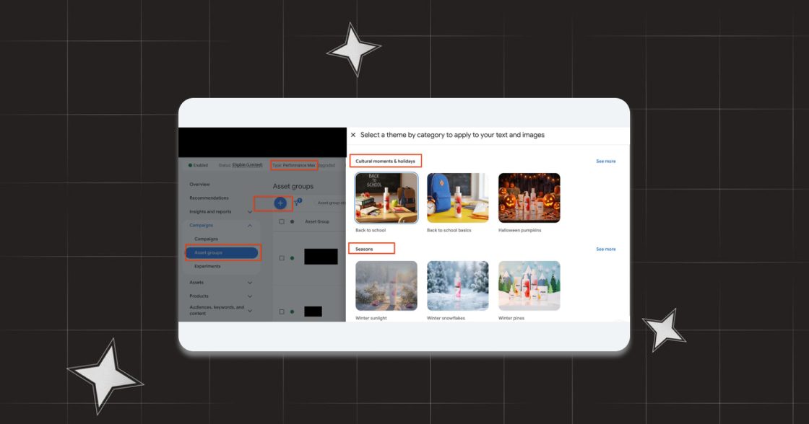The height and width of the screenshot is (424, 809).
Task: Select the Back to school theme thumbnail
Action: point(386,198)
